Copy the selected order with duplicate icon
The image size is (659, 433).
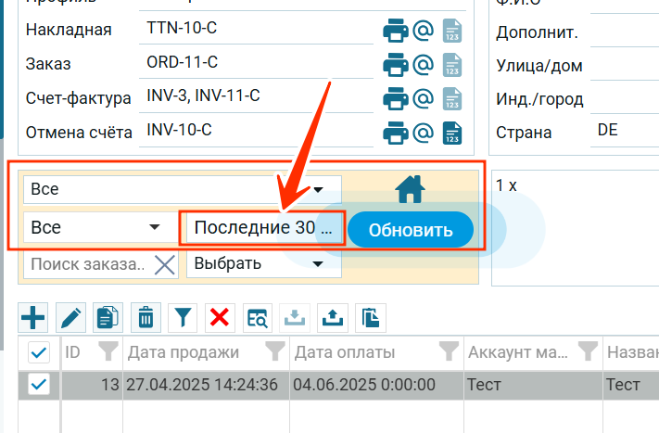coord(108,318)
